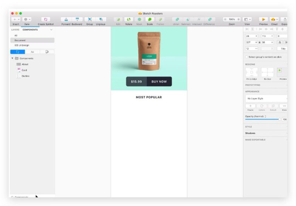Click the X position field

click(x=252, y=36)
